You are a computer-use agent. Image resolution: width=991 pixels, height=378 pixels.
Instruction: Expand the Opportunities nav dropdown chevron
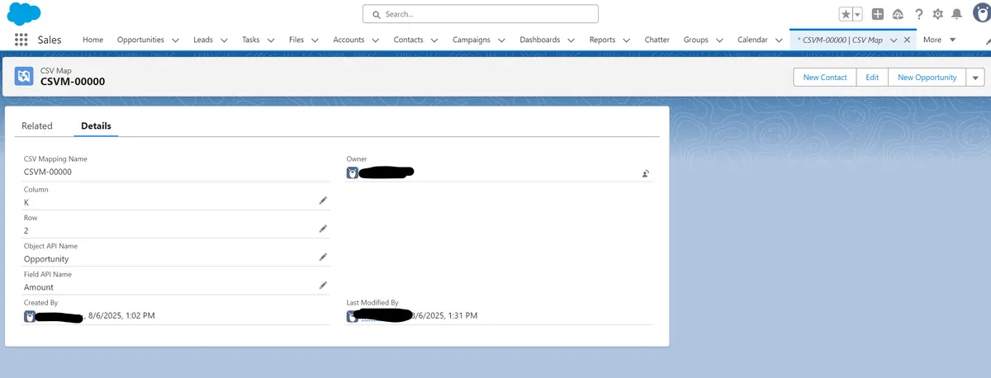[x=175, y=40]
